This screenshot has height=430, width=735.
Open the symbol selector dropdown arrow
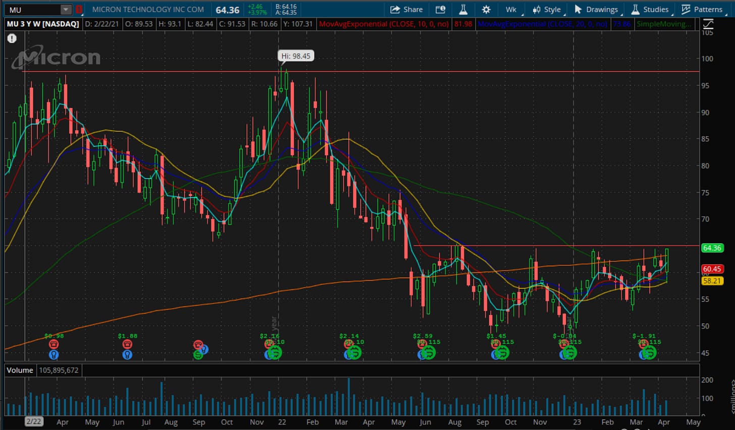(66, 10)
